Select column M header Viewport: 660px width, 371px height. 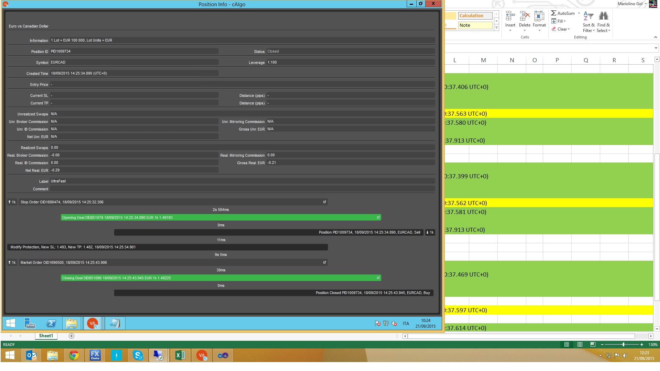pos(483,60)
